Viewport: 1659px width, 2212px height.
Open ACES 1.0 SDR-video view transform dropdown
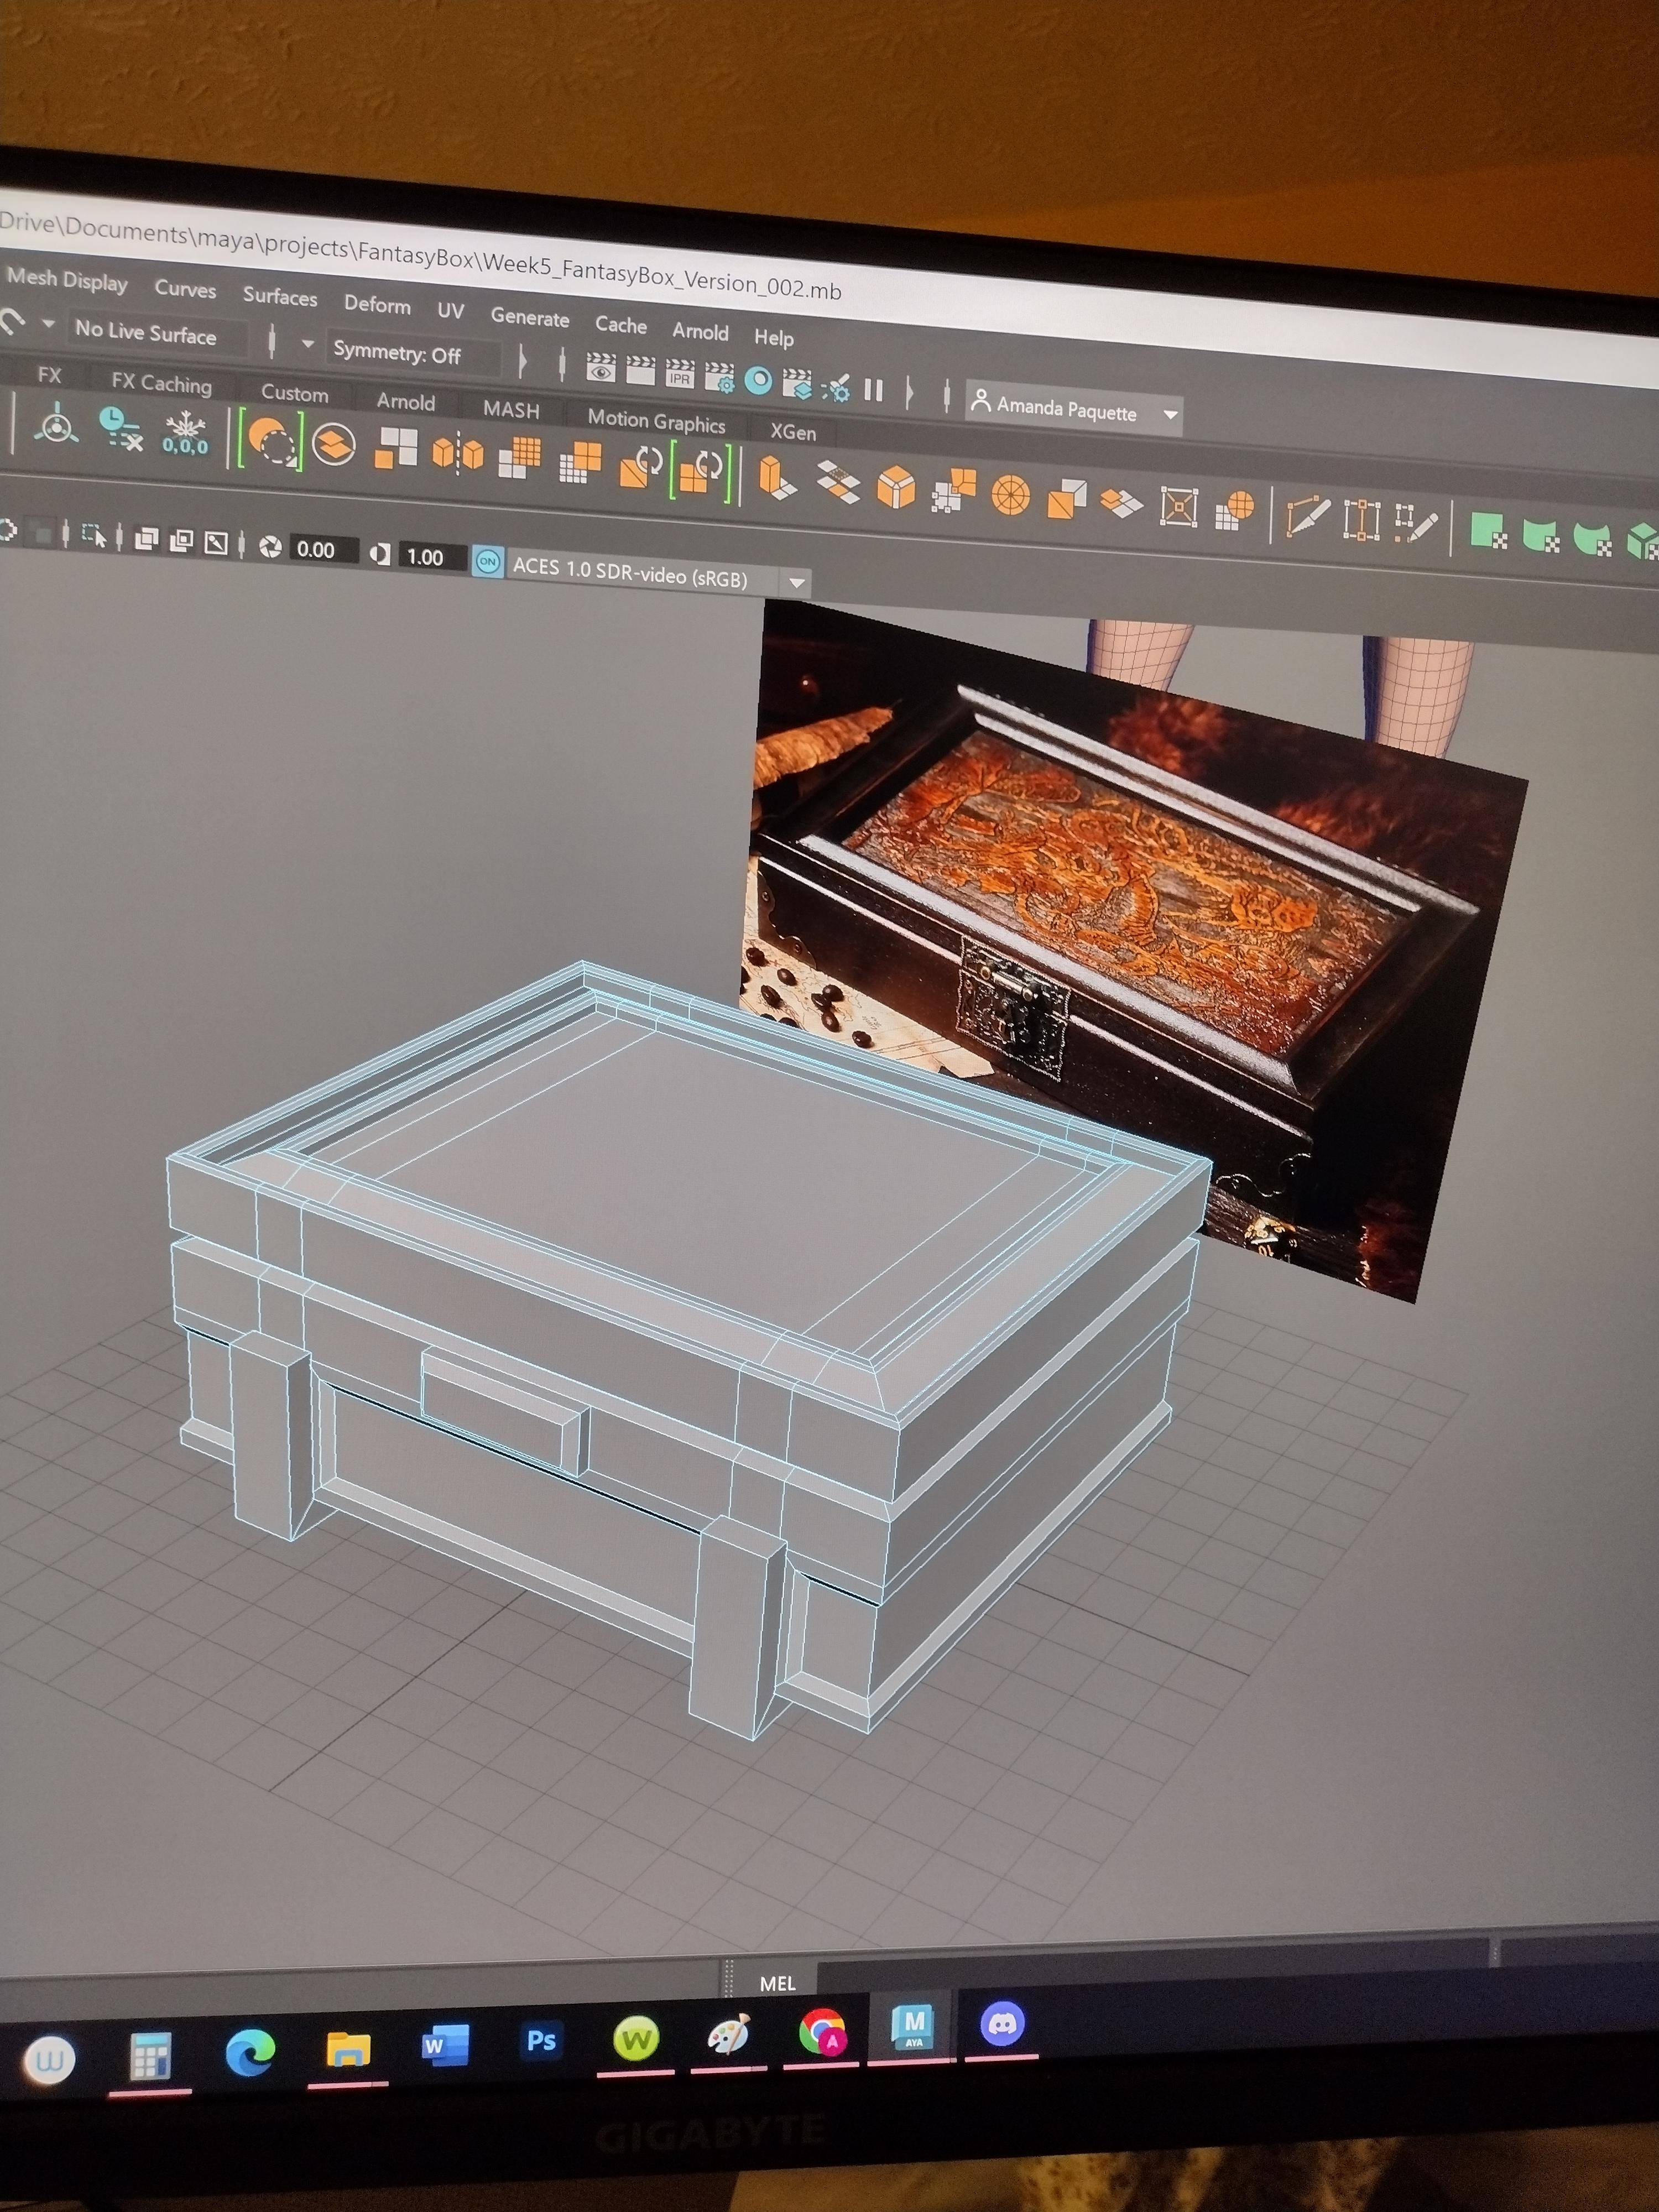tap(797, 582)
